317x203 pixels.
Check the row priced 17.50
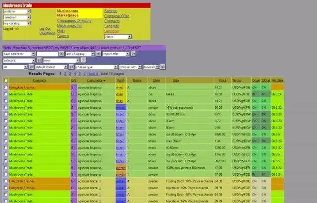[x=6, y=174]
